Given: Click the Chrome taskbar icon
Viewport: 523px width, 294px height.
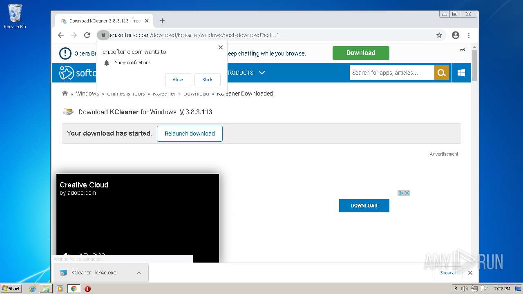Looking at the screenshot, I should click(74, 289).
